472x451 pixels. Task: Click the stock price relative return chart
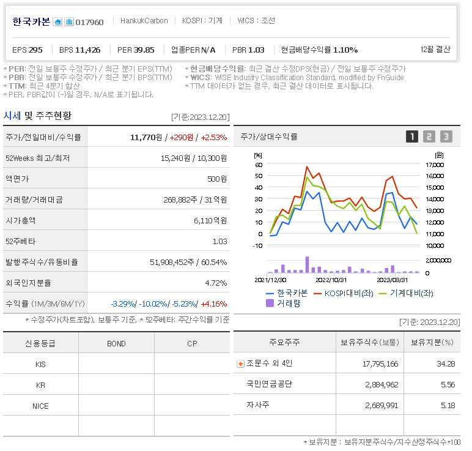(x=347, y=231)
